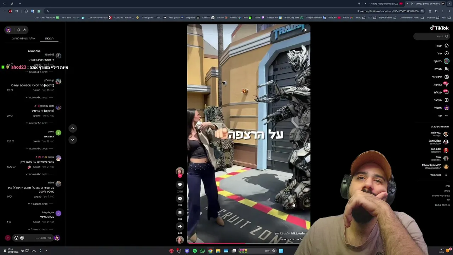Open the Explore (סייר) compass icon
This screenshot has height=255, width=453.
(x=447, y=53)
